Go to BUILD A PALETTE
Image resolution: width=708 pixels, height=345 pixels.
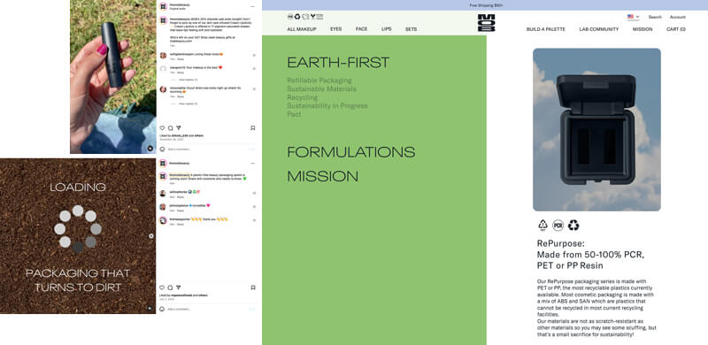(545, 29)
